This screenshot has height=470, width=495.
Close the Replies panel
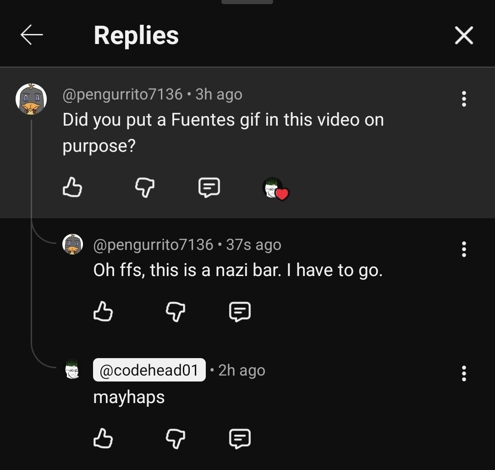[x=463, y=35]
